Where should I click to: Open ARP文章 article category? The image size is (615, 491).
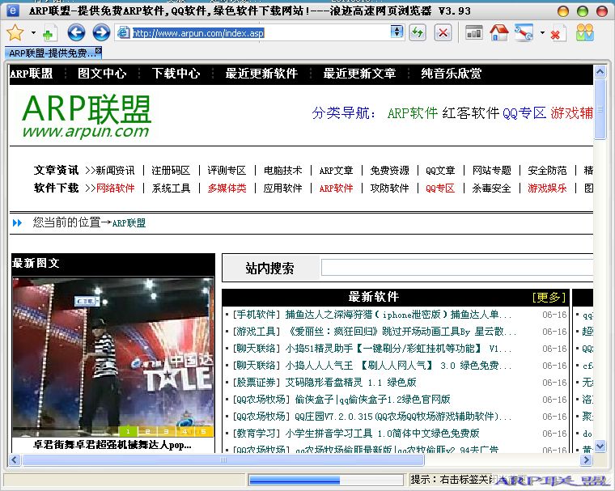[x=336, y=170]
